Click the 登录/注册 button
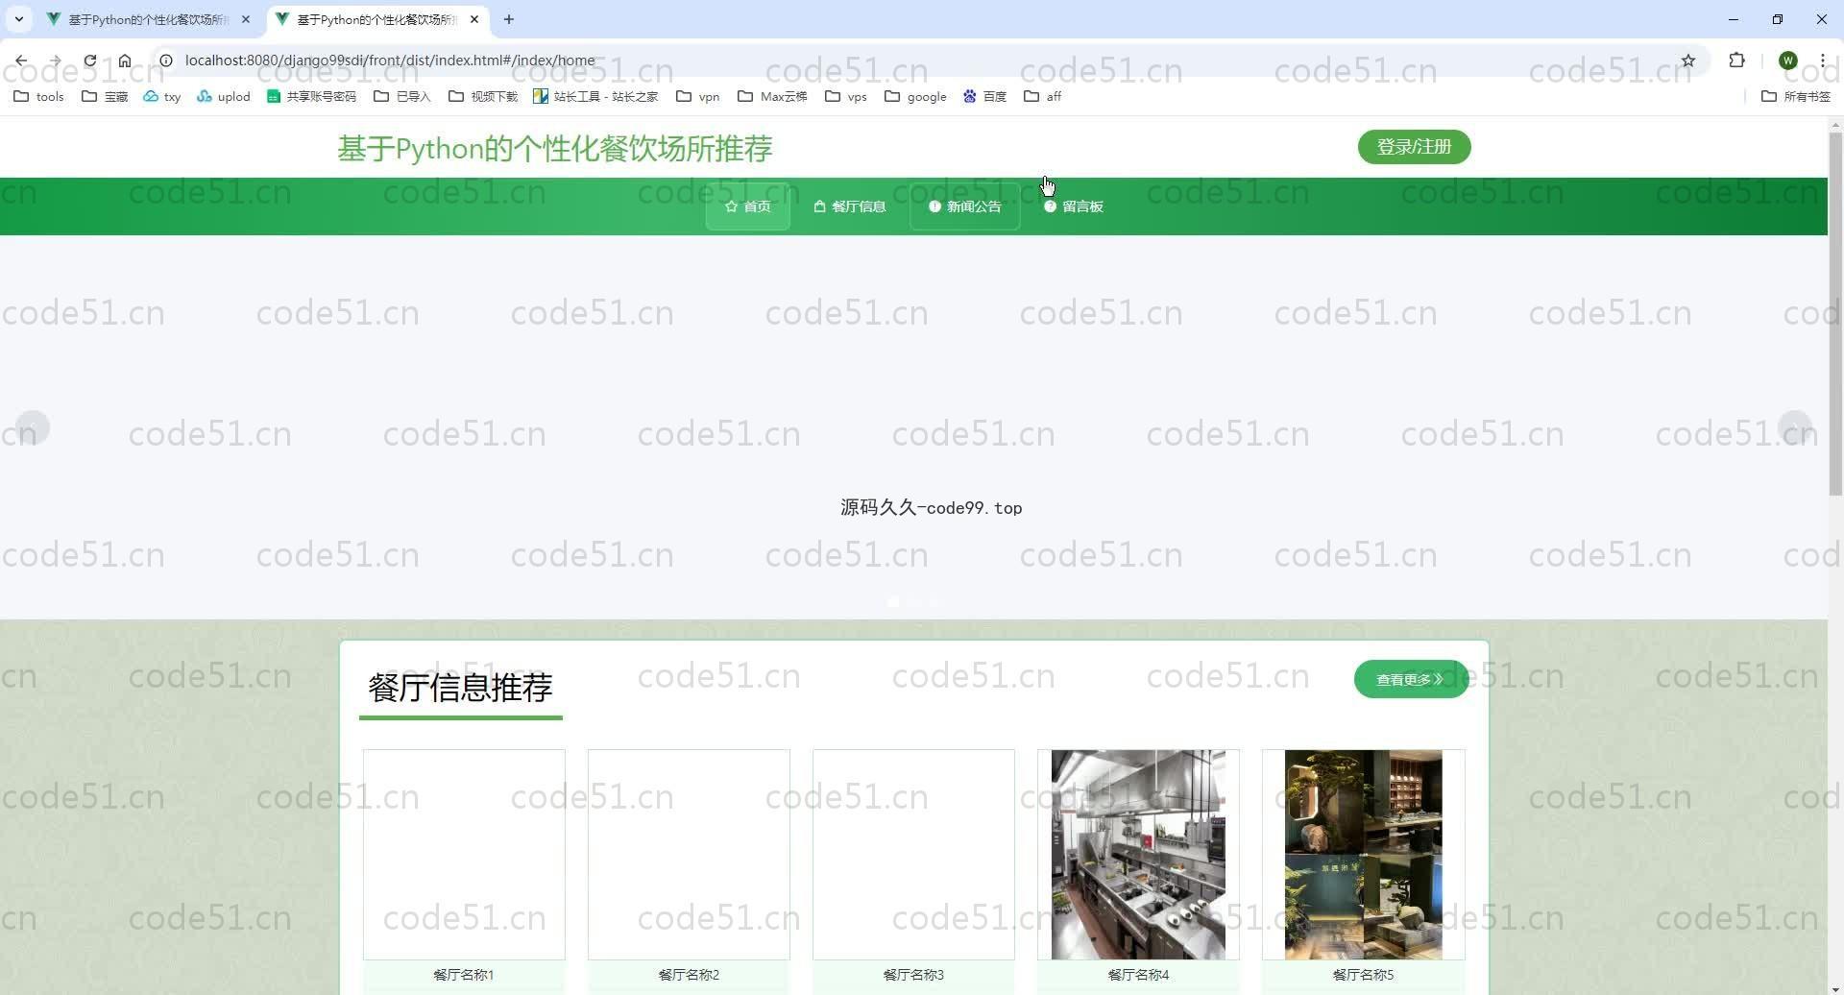1844x995 pixels. pyautogui.click(x=1413, y=147)
